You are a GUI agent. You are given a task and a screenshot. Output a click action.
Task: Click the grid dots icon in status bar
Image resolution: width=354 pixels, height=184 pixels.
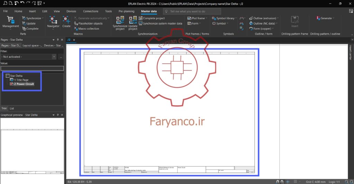point(295,182)
